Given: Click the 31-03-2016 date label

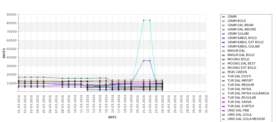Looking at the screenshot, I should pyautogui.click(x=206, y=104).
